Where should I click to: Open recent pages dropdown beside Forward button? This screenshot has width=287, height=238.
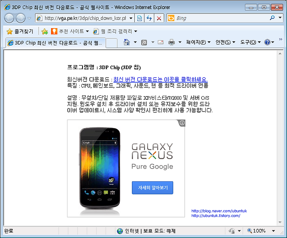click(29, 18)
